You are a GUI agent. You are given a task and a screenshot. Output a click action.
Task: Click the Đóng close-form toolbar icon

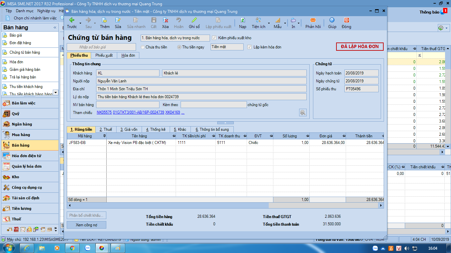346,20
